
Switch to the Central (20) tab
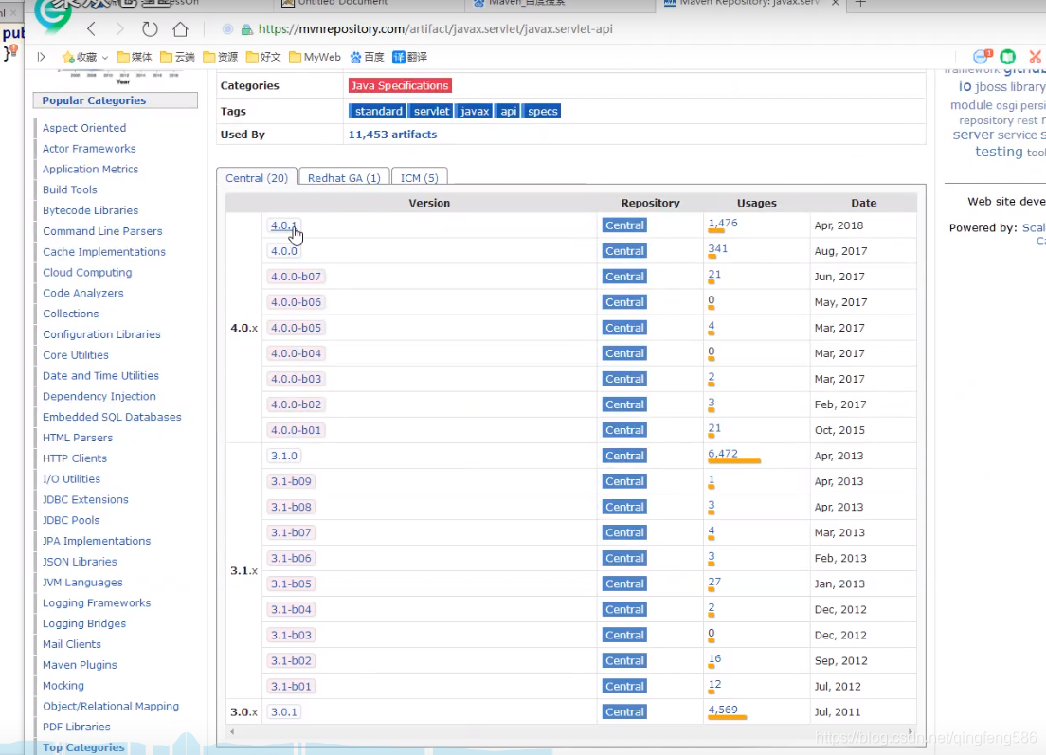click(256, 177)
